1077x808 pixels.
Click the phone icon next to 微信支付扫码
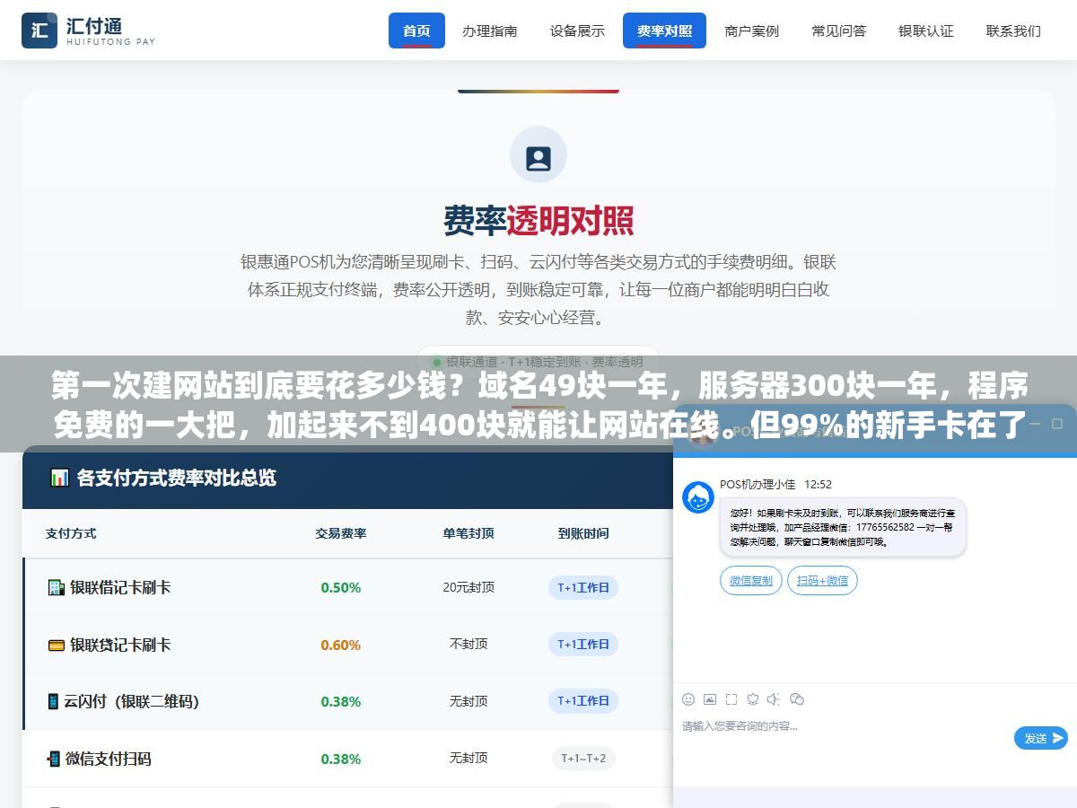54,759
